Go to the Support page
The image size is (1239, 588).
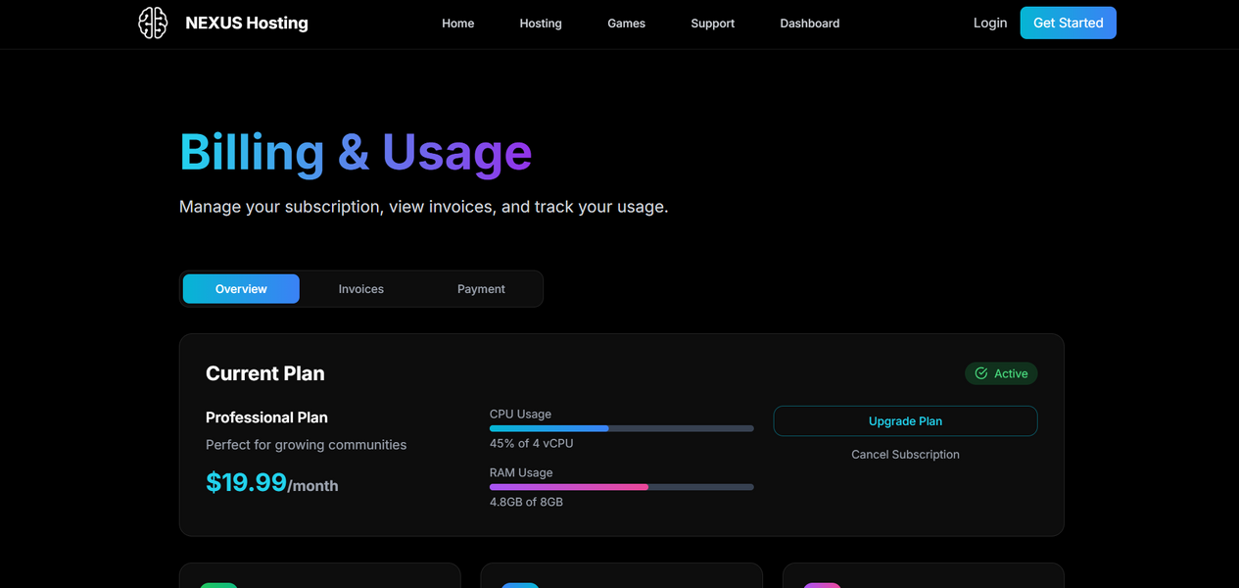point(712,23)
